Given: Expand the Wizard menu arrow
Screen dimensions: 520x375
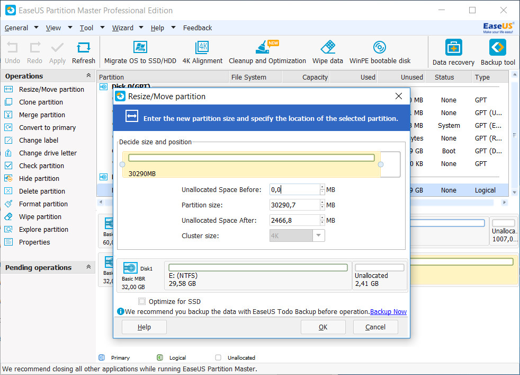Looking at the screenshot, I should tap(141, 28).
